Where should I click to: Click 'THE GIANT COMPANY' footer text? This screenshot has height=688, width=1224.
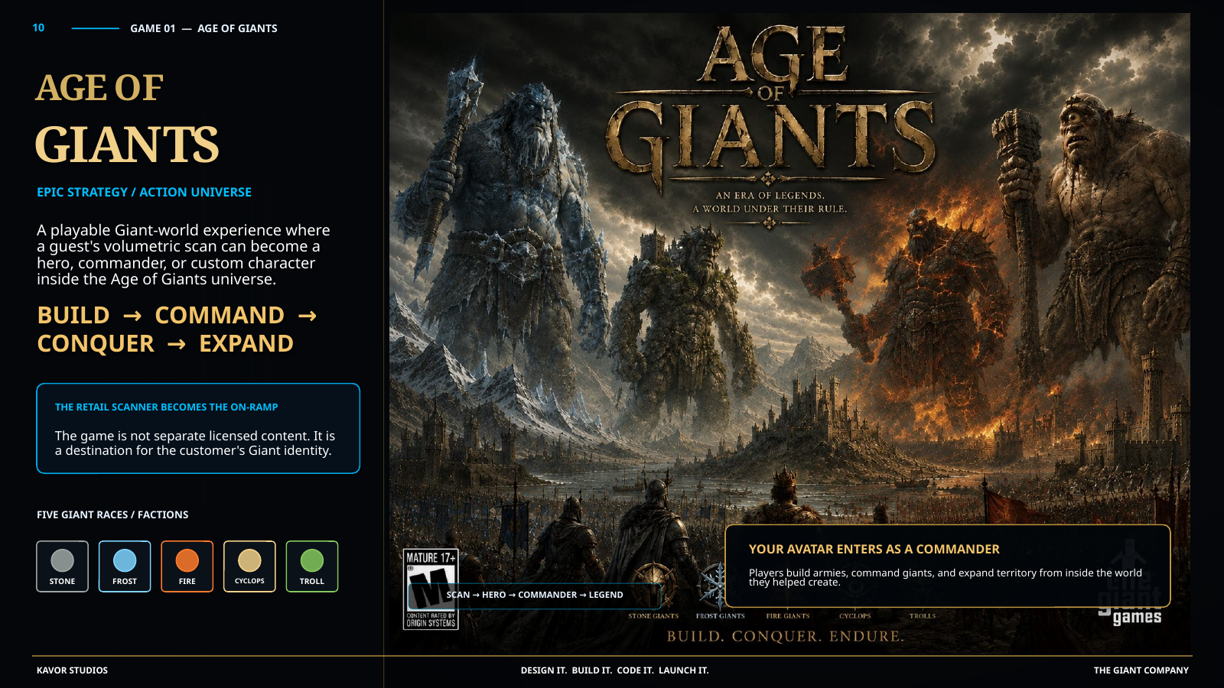click(x=1141, y=670)
